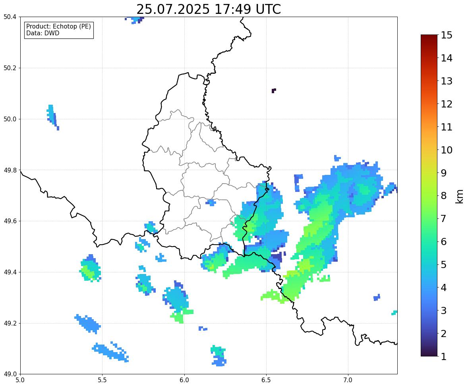
Task: Click the colorbar tick value 5
Action: [444, 264]
